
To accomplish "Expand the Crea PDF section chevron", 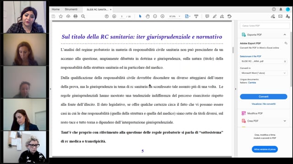I will pyautogui.click(x=285, y=121).
